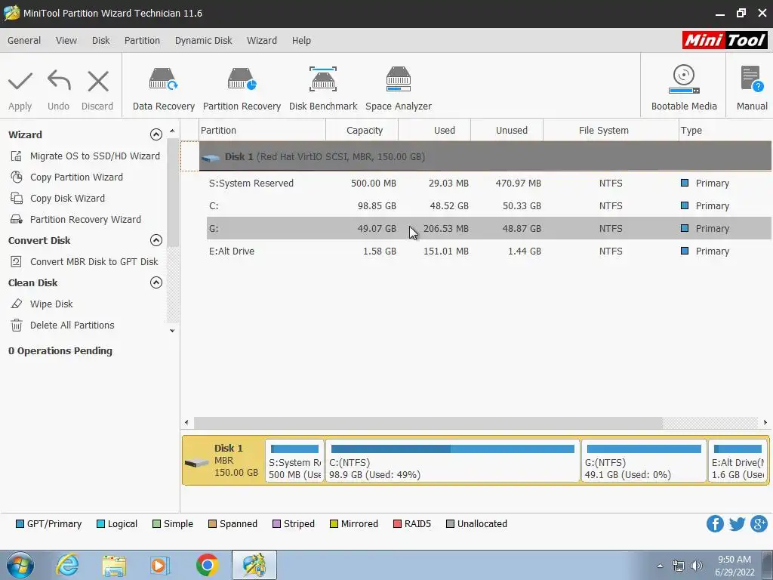Click the volume speaker tray icon
The width and height of the screenshot is (773, 580).
(x=697, y=566)
